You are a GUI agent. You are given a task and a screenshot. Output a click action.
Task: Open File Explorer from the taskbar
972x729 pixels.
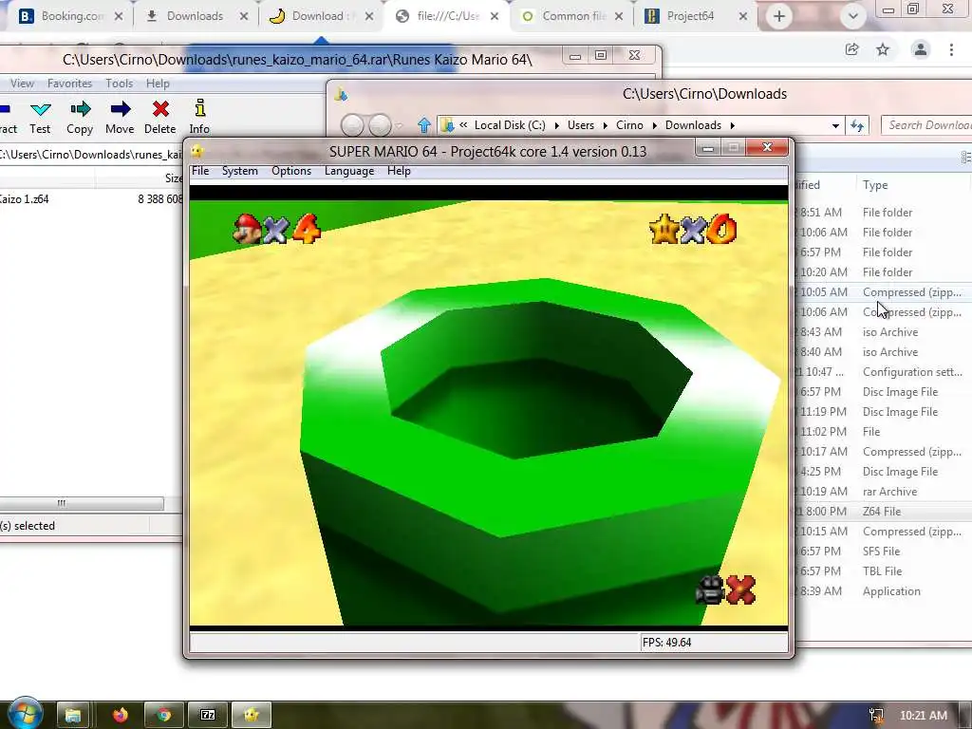pyautogui.click(x=73, y=716)
